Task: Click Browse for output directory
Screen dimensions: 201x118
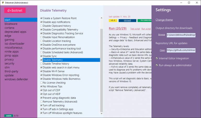Action: tap(161, 35)
